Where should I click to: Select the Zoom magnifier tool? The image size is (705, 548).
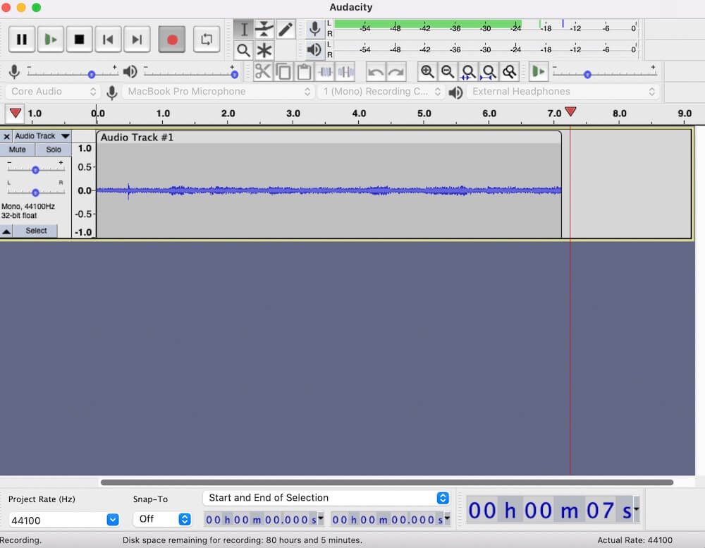click(x=244, y=50)
